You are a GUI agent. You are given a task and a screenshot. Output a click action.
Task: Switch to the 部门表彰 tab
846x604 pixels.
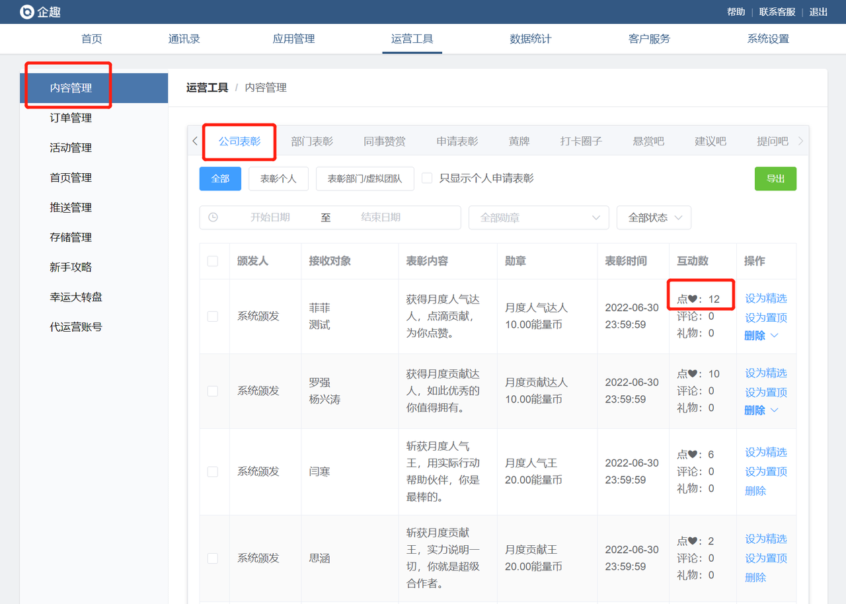coord(312,141)
